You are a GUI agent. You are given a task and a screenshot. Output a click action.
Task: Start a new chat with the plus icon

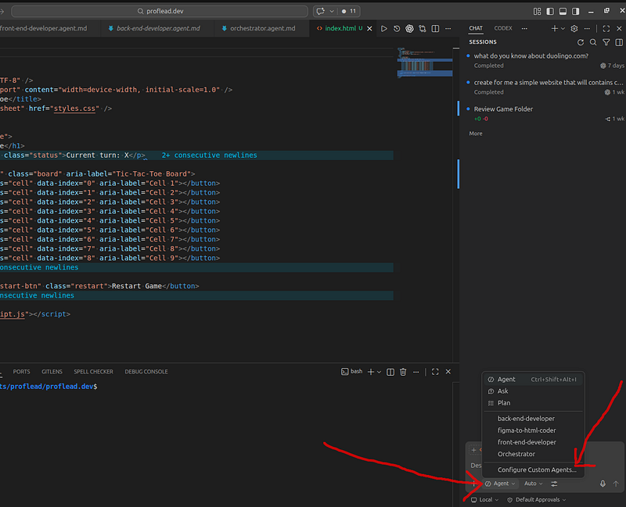click(x=555, y=28)
